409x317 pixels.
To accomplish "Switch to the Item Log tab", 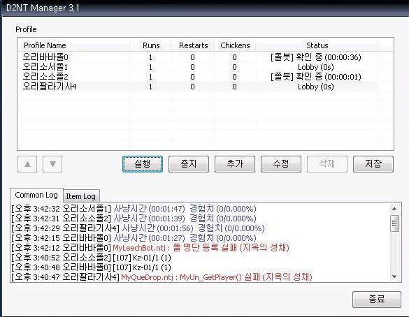I will [81, 196].
